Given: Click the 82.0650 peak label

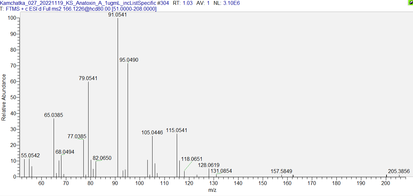Looking at the screenshot, I should pos(102,158).
